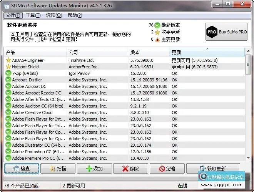Open the 选项(O) menu
Viewport: 254px width, 192px height.
(54, 15)
